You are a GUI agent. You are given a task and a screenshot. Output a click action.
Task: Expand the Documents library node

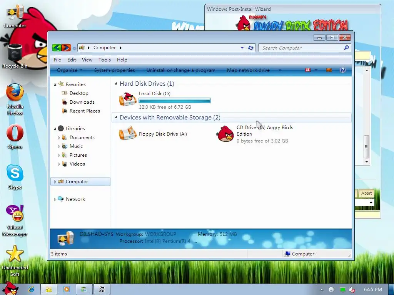coord(59,138)
